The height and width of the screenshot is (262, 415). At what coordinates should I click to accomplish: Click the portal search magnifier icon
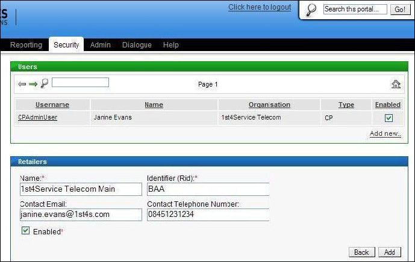[311, 10]
